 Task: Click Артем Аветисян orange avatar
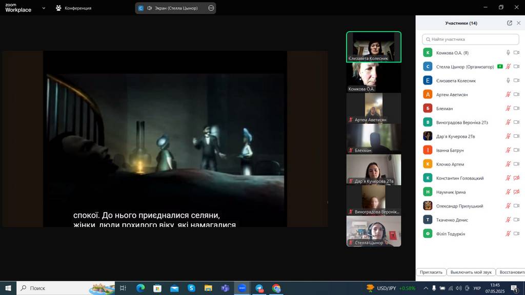click(428, 94)
